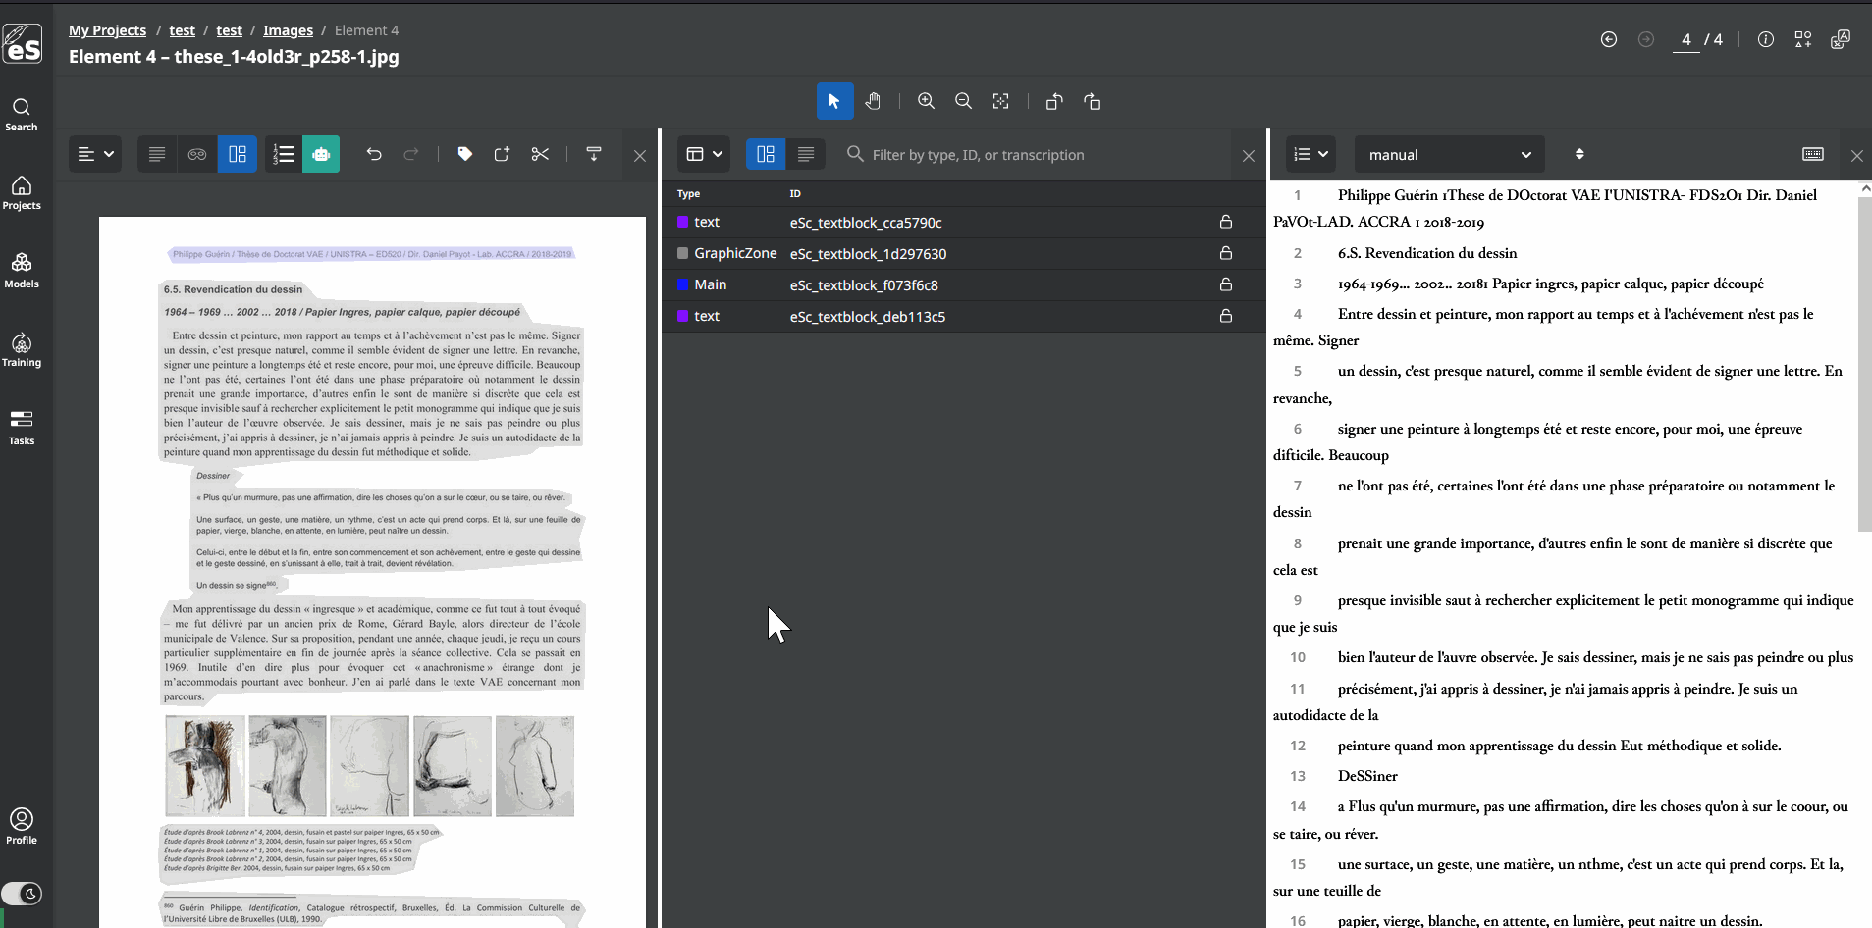Open the element info icon
This screenshot has width=1872, height=928.
click(1766, 39)
